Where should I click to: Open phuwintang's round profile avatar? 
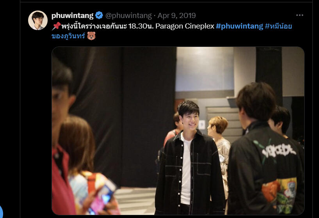(38, 20)
